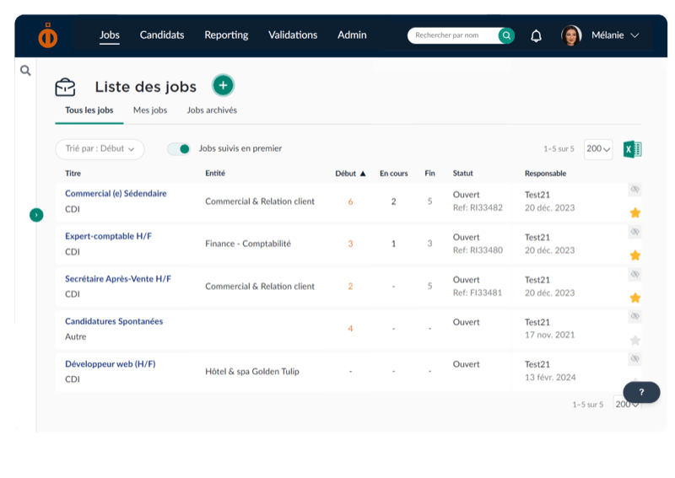Click 13 févr. 2024 date

tap(550, 378)
